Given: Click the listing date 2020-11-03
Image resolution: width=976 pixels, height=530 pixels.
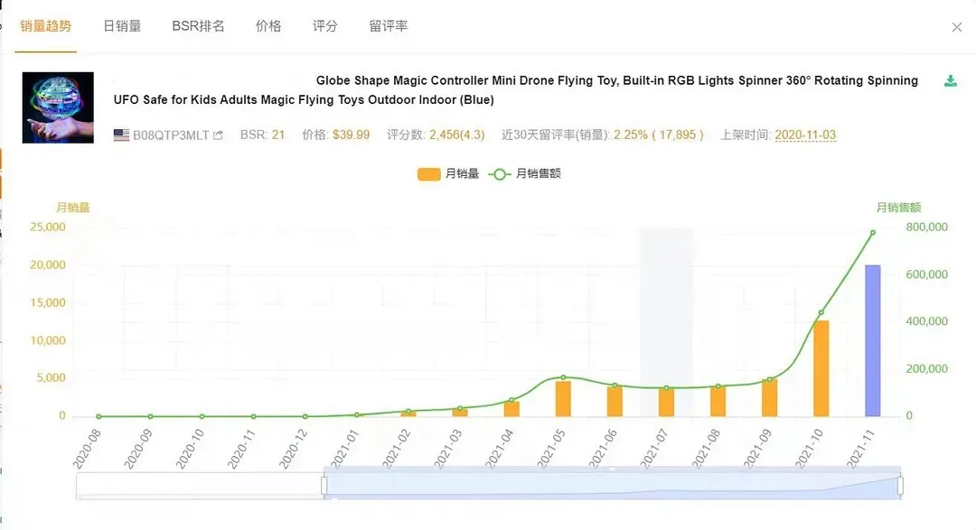Looking at the screenshot, I should (x=805, y=135).
